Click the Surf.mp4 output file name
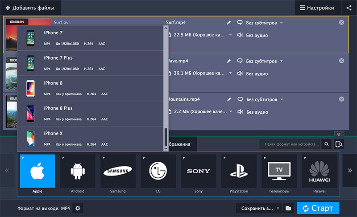This screenshot has width=357, height=217. tap(176, 22)
